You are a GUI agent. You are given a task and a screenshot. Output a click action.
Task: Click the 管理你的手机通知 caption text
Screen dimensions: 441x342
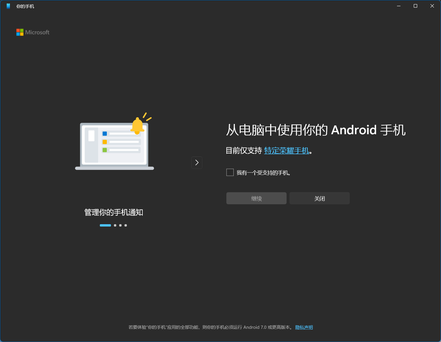[114, 212]
